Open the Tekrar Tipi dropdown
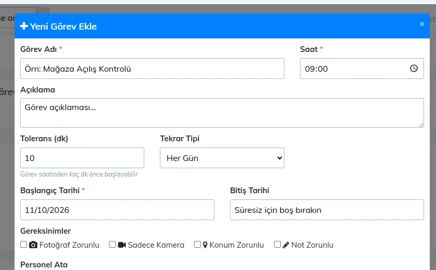This screenshot has width=436, height=270. click(x=222, y=158)
